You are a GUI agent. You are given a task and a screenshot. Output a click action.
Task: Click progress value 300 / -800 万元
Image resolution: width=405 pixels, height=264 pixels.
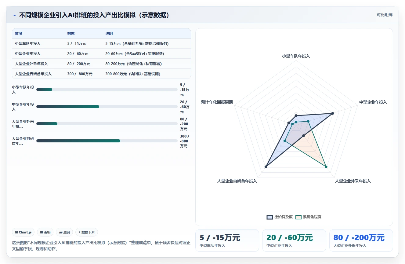pyautogui.click(x=185, y=141)
